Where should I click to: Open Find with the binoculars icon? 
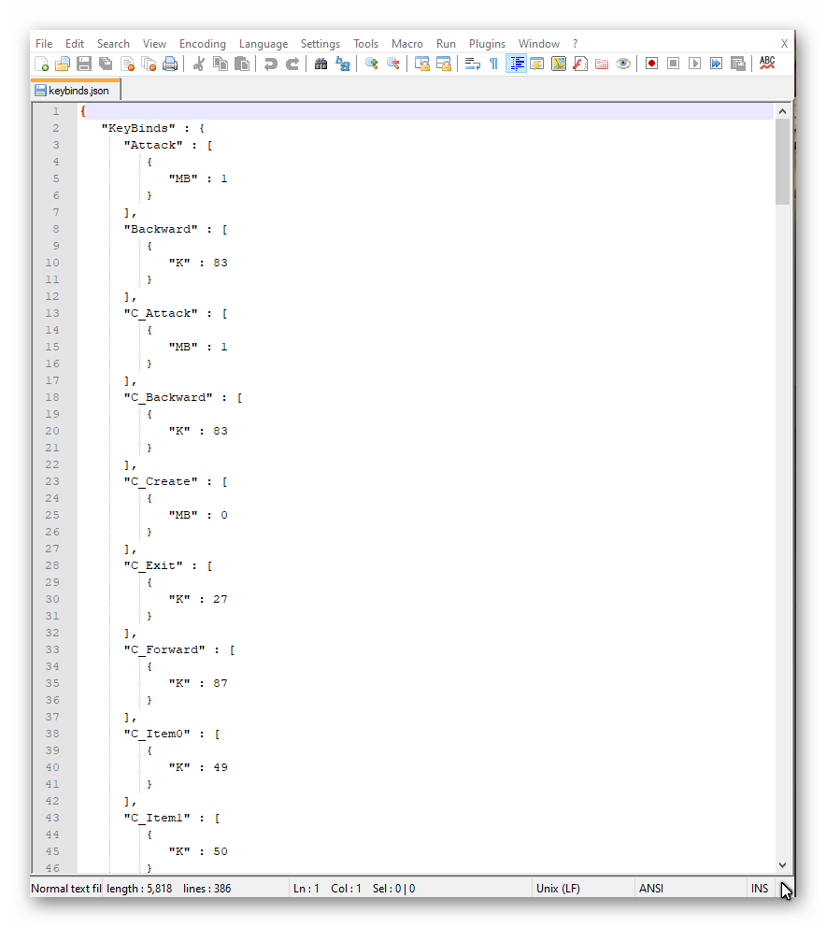320,64
